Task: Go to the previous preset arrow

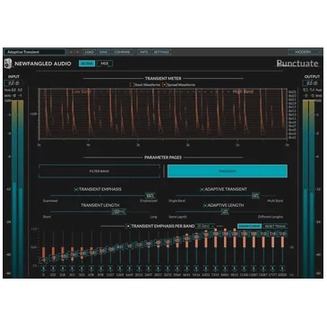Action: pos(71,52)
